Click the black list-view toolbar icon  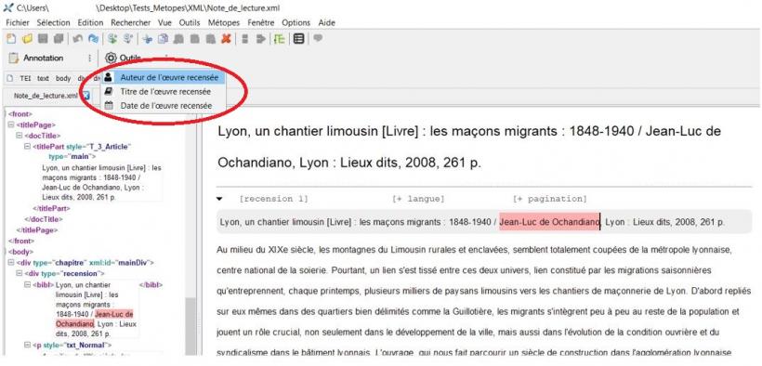(x=299, y=39)
